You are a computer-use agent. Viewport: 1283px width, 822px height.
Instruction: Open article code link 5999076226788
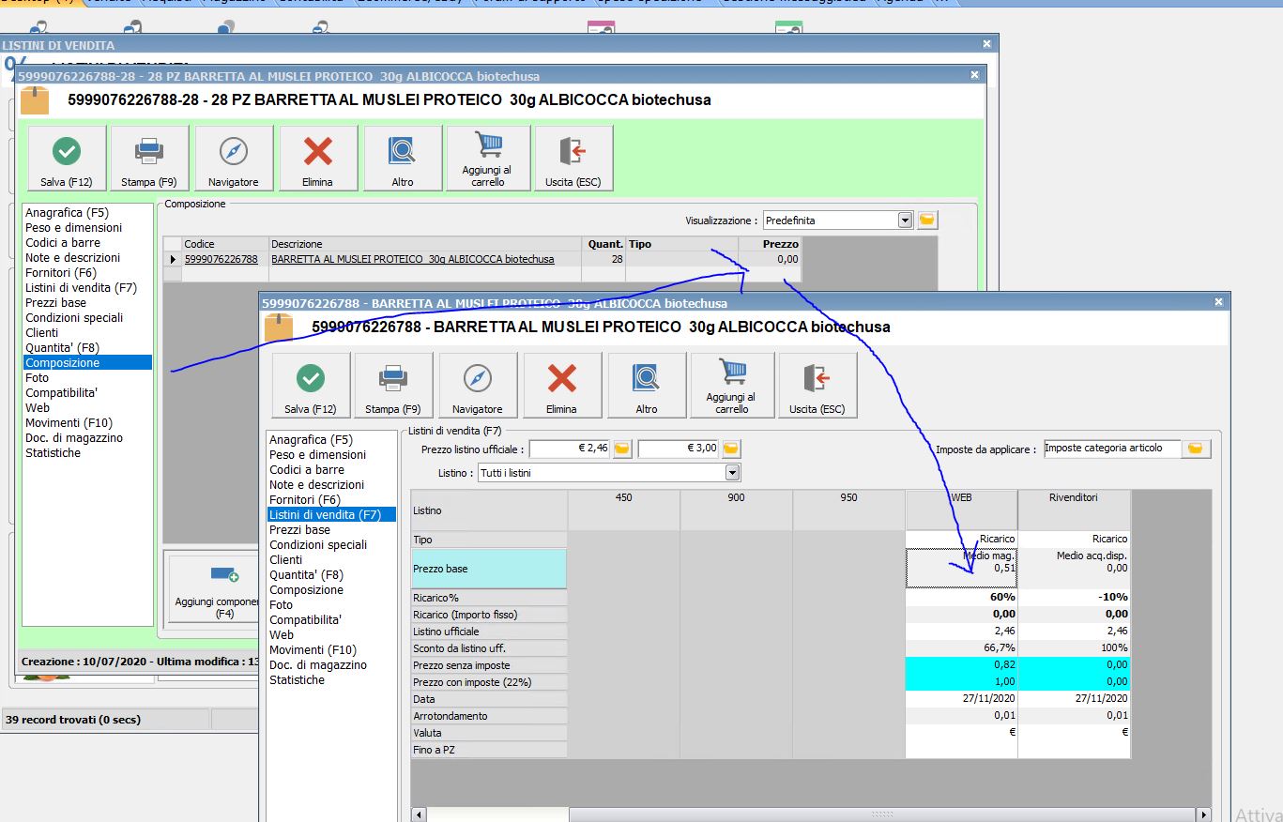(221, 259)
